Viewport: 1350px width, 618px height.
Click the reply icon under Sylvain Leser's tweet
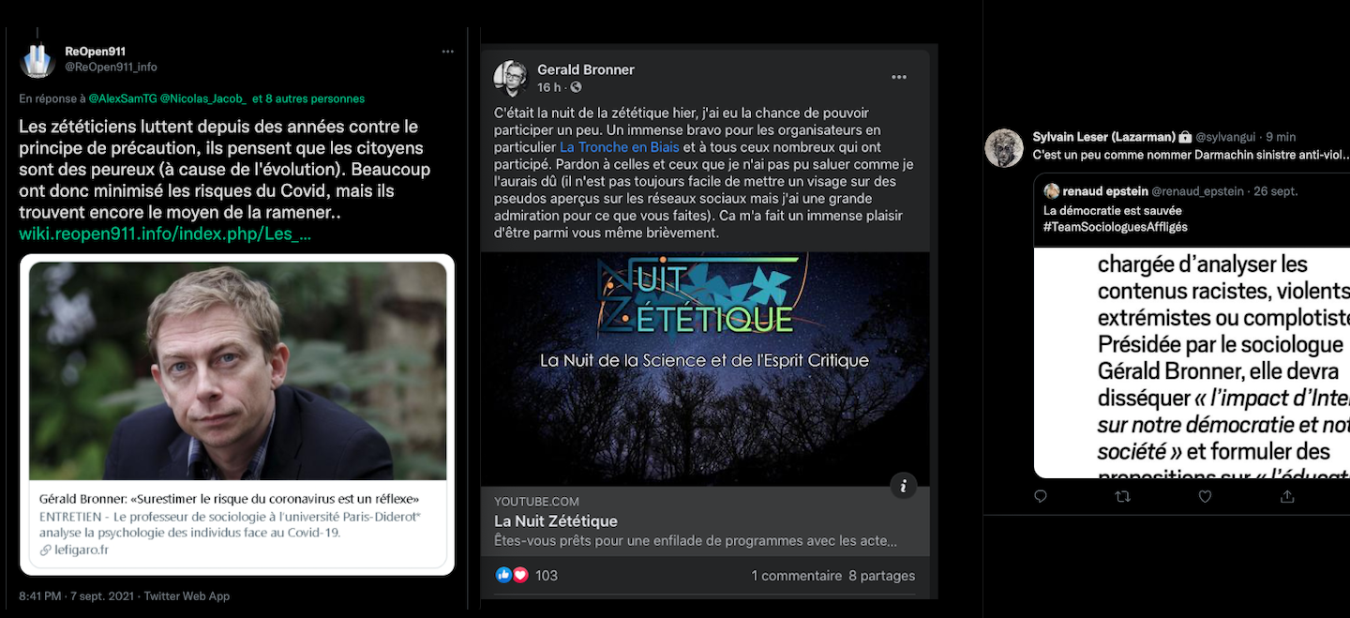1041,497
